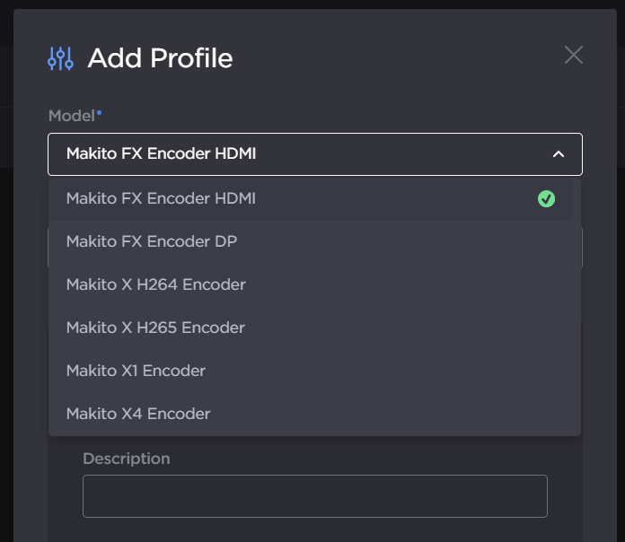
Task: Click the Add Profile dialog title
Action: pos(160,58)
